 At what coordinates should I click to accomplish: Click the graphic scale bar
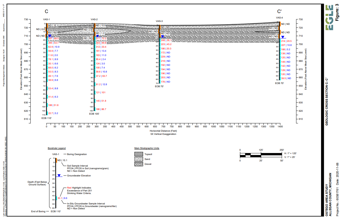click(261, 155)
